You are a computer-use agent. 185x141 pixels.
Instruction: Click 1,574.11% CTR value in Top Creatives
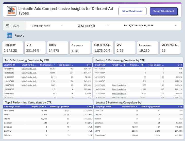[87, 73]
